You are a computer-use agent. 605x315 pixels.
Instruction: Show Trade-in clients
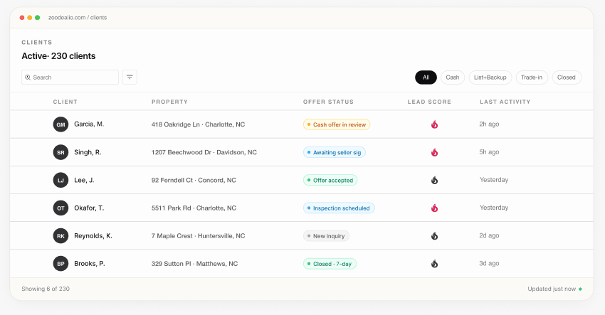click(x=532, y=78)
